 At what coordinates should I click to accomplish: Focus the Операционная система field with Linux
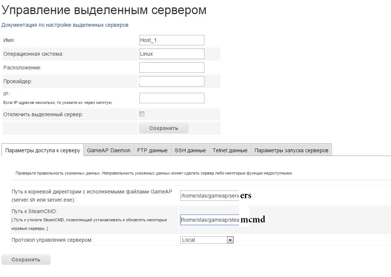(x=171, y=54)
